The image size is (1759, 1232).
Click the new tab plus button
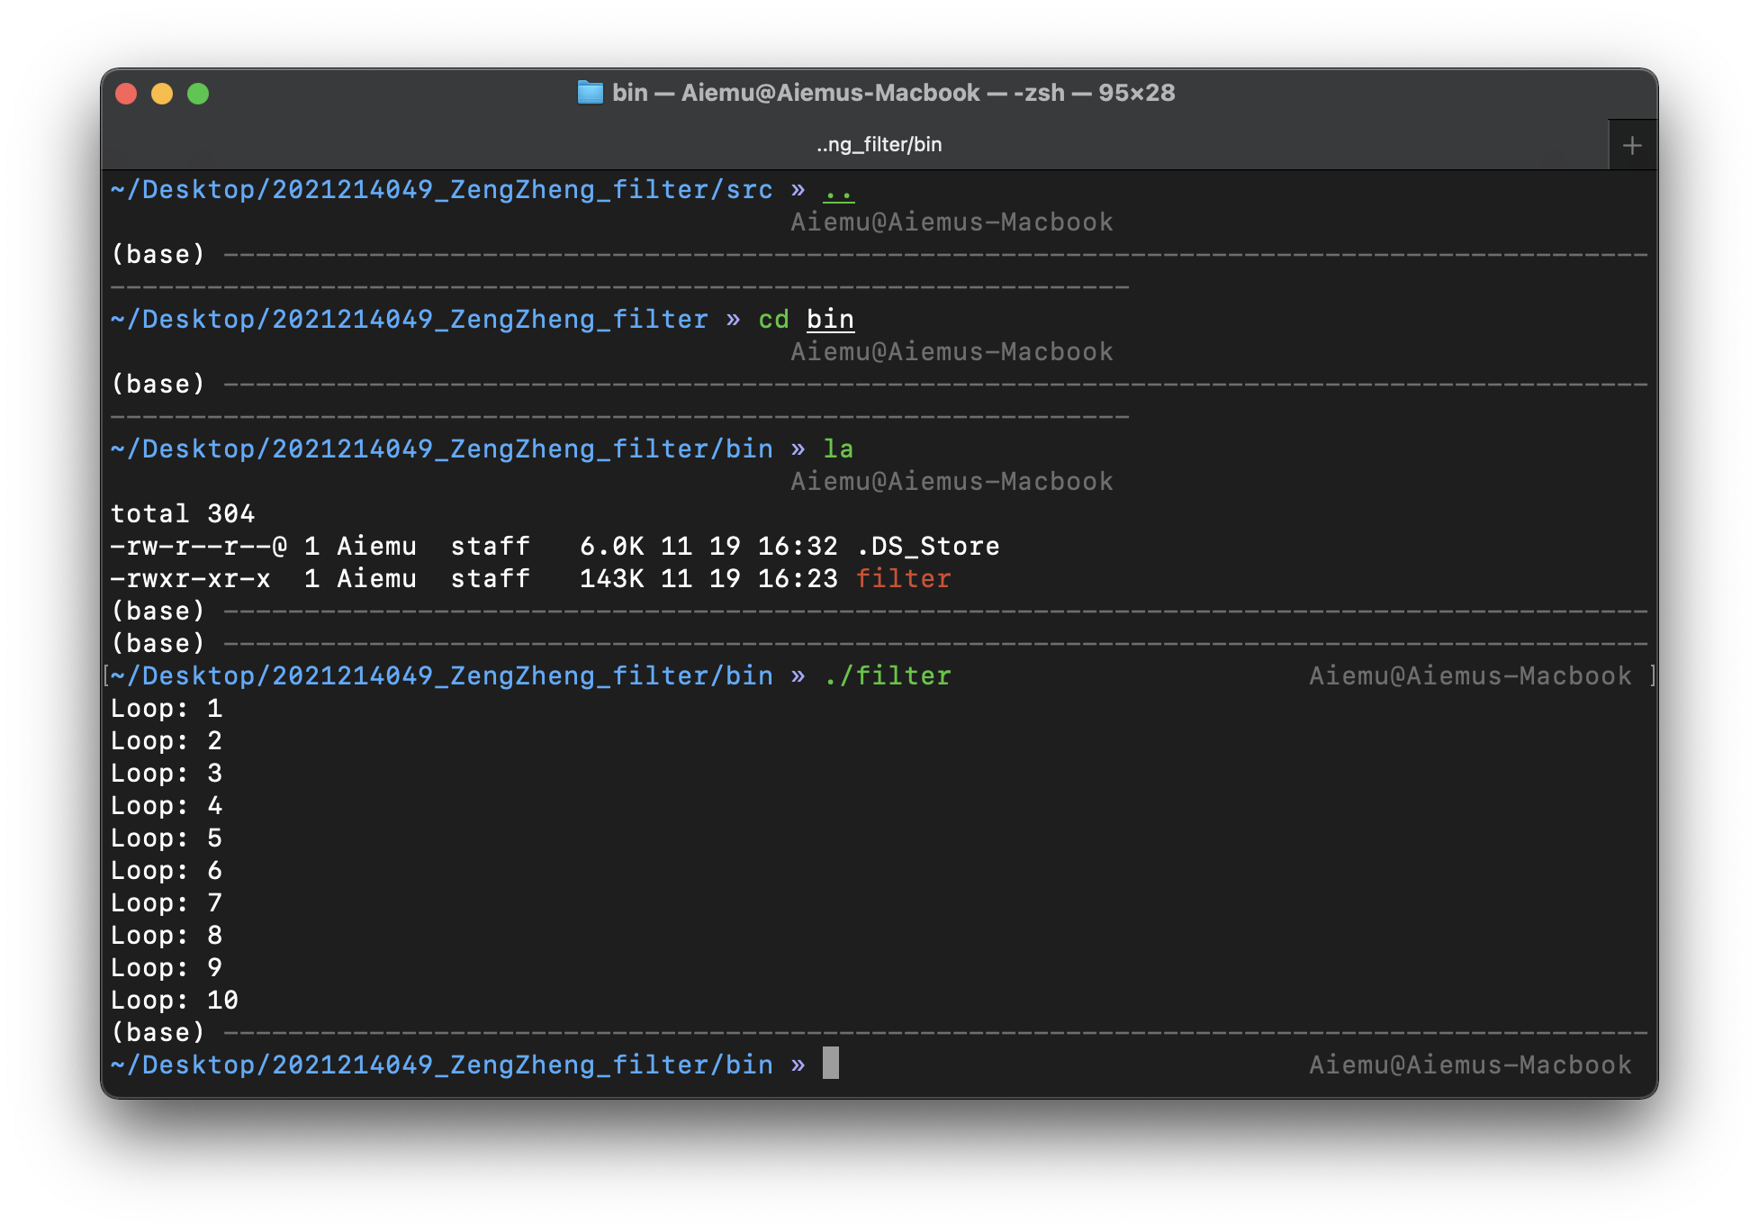click(1632, 145)
